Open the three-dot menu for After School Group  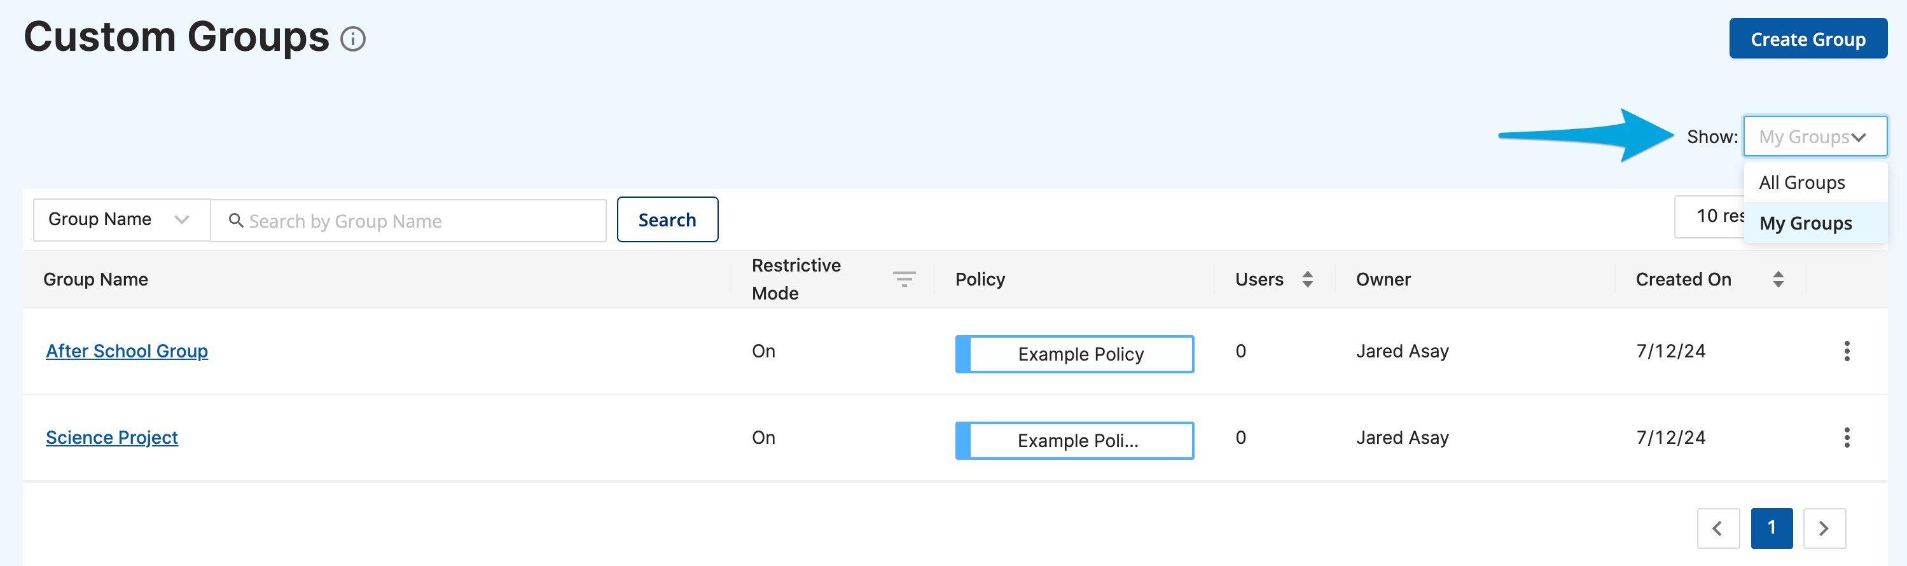pyautogui.click(x=1847, y=350)
